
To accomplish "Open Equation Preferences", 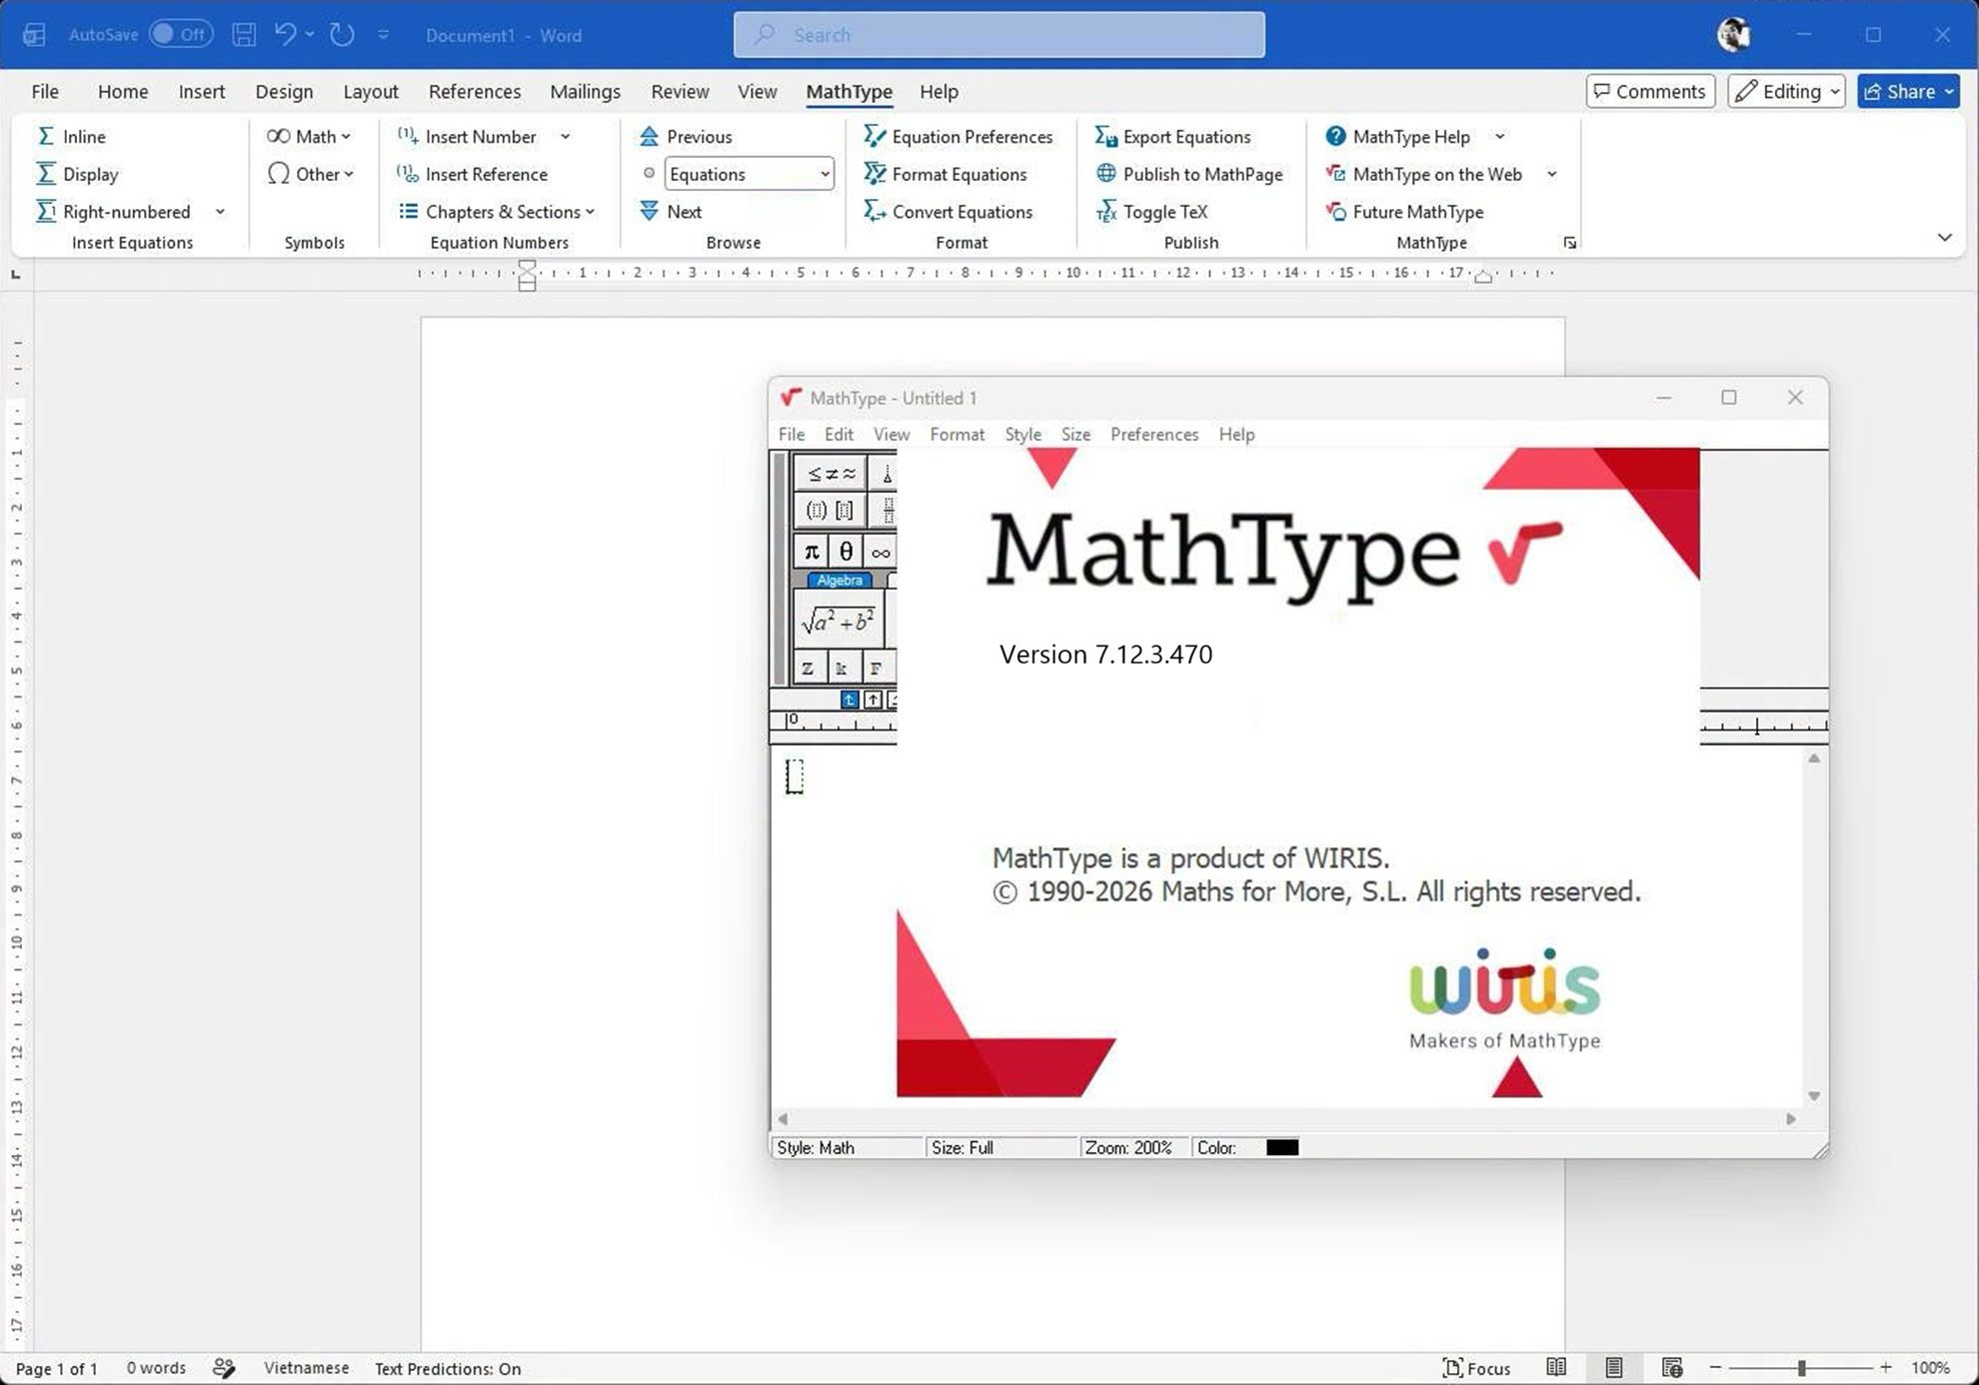I will tap(958, 136).
